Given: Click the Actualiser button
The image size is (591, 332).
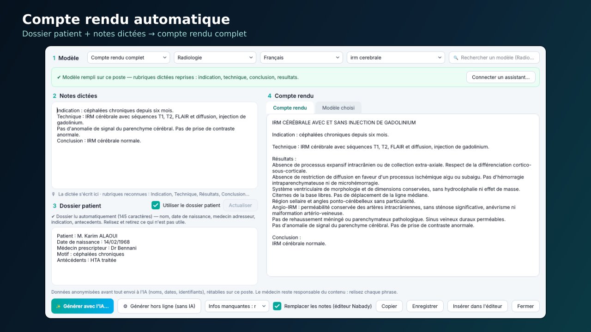Looking at the screenshot, I should [x=241, y=205].
